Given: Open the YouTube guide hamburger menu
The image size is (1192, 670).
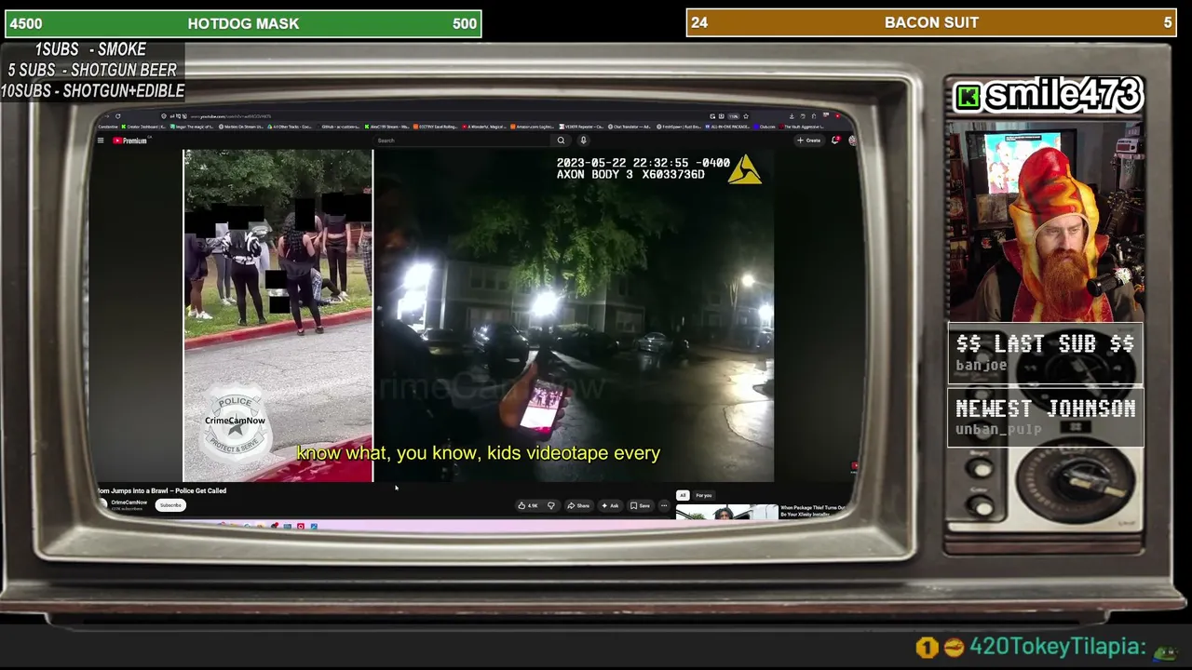Looking at the screenshot, I should [x=101, y=141].
